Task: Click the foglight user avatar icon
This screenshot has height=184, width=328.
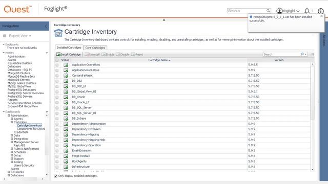Action: [x=279, y=11]
